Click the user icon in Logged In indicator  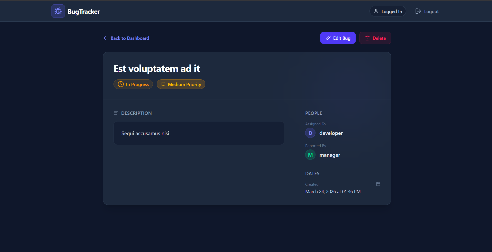click(x=376, y=11)
